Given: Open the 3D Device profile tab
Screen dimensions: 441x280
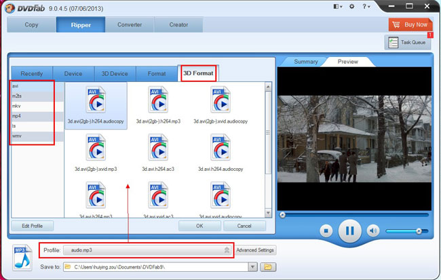Looking at the screenshot, I should (x=115, y=74).
